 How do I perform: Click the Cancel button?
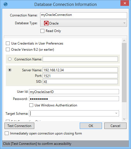tap(115, 126)
